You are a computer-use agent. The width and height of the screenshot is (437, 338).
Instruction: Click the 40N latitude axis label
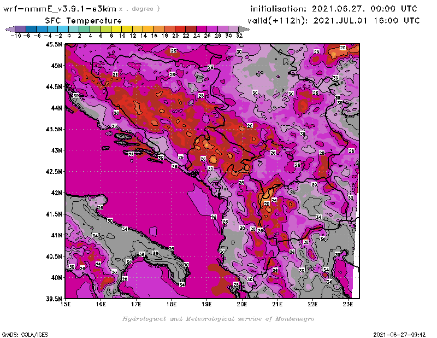click(x=56, y=278)
